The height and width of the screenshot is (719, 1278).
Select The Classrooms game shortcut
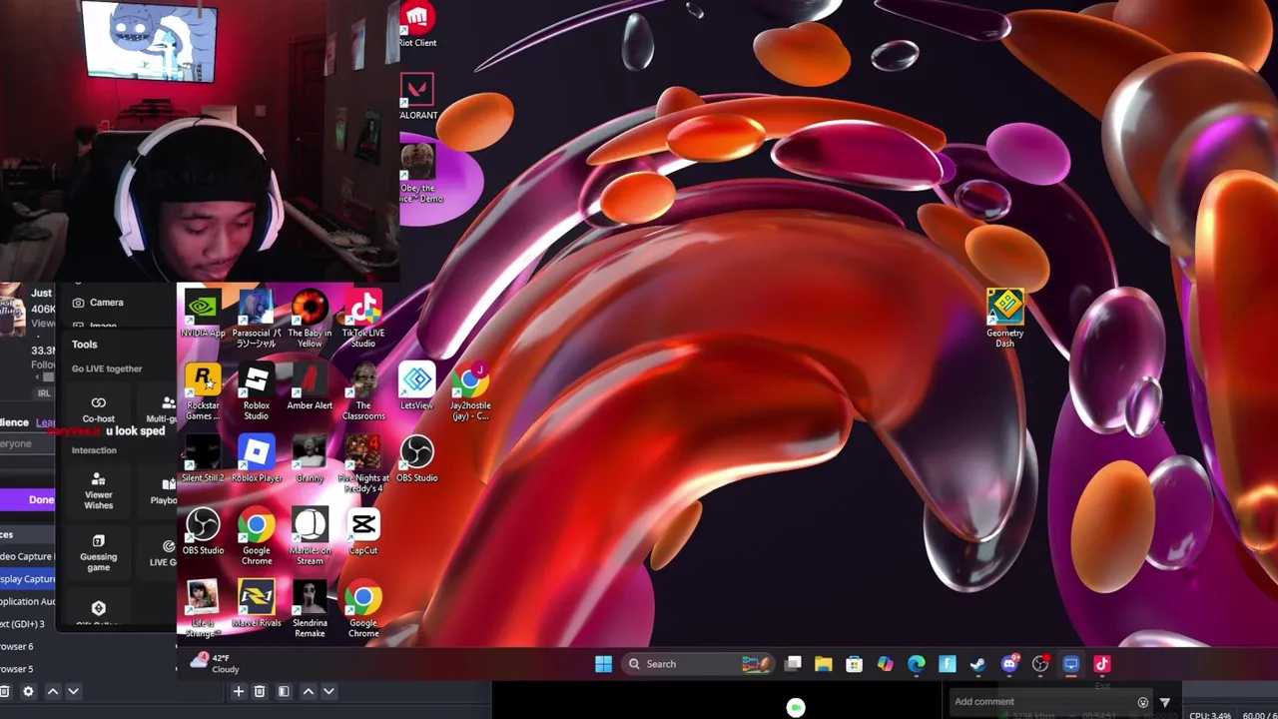coord(363,390)
